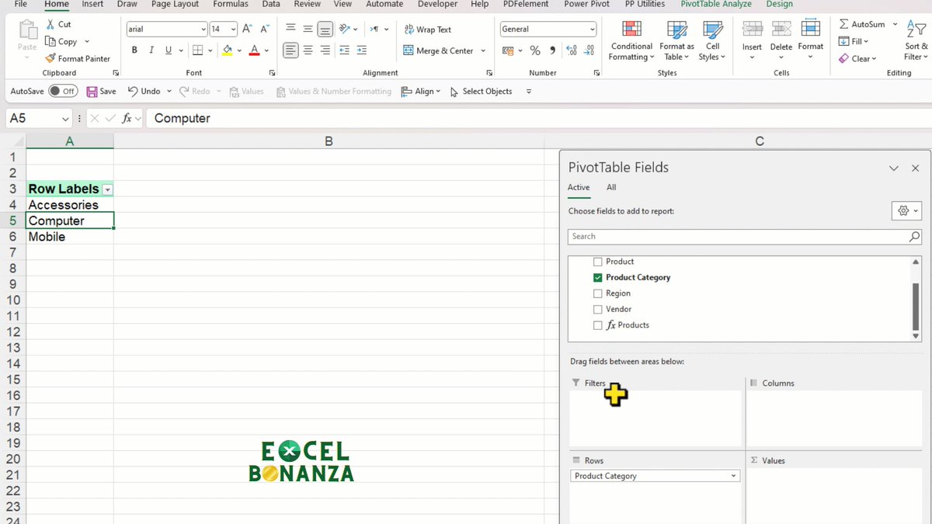Expand the Align dropdown in quick toolbar

point(438,92)
